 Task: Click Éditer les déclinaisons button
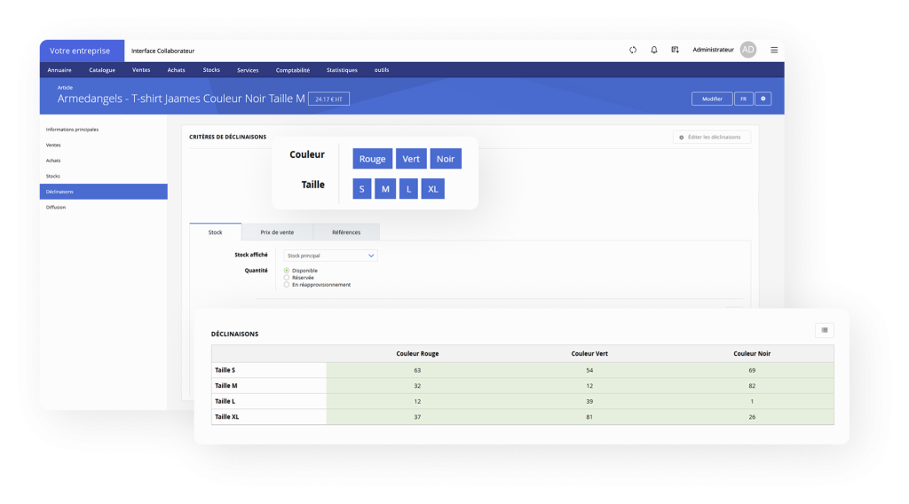712,138
